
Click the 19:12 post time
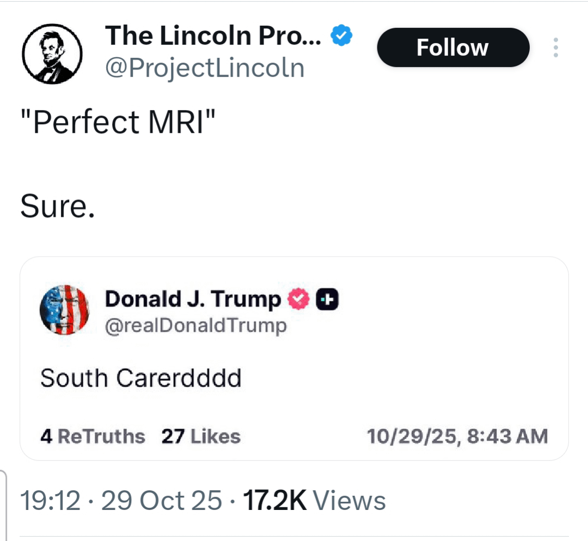point(50,500)
